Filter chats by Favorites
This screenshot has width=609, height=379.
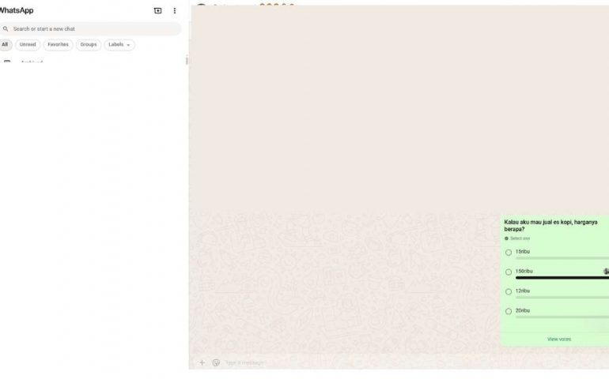point(58,45)
